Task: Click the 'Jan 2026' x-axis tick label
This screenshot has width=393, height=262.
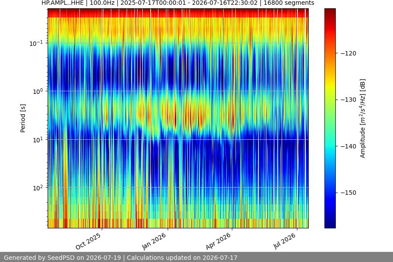Action: click(x=154, y=241)
